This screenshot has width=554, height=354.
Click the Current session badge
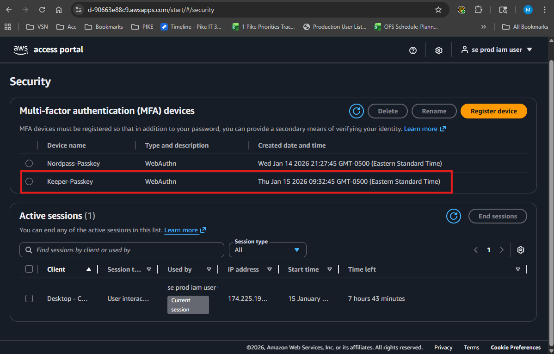[x=188, y=305]
